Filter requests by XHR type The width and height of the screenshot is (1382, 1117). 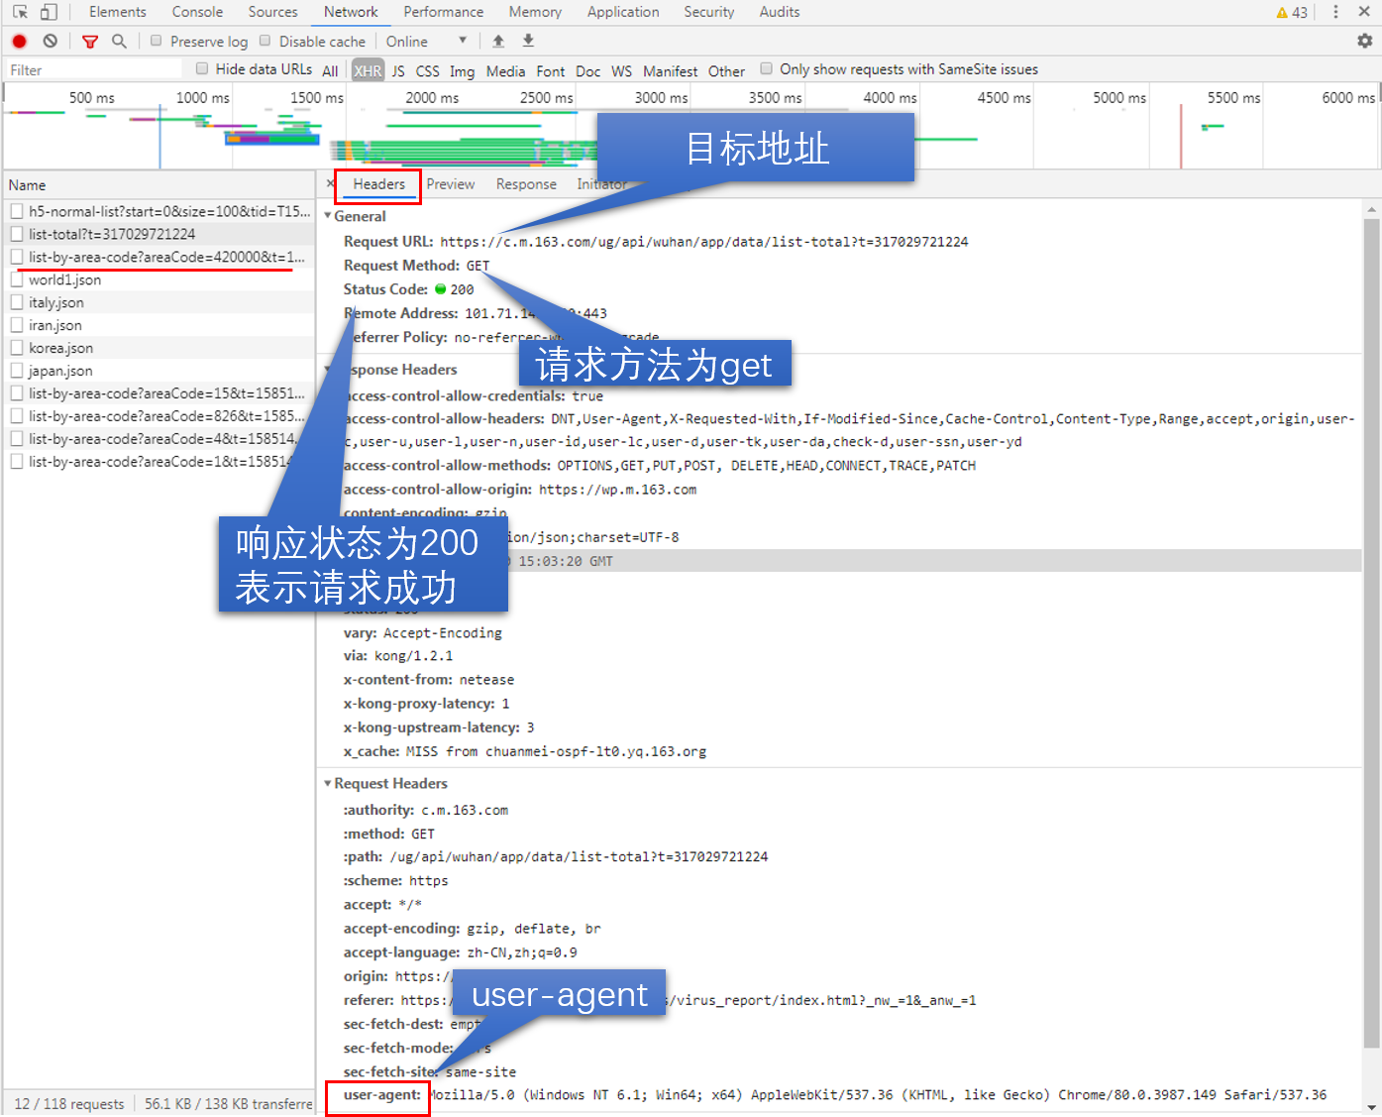click(x=368, y=70)
